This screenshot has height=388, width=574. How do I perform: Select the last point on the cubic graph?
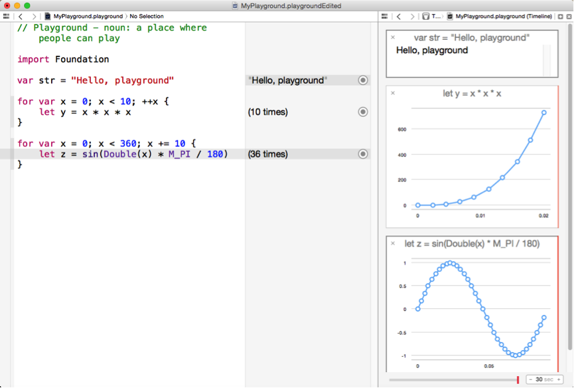coord(544,113)
